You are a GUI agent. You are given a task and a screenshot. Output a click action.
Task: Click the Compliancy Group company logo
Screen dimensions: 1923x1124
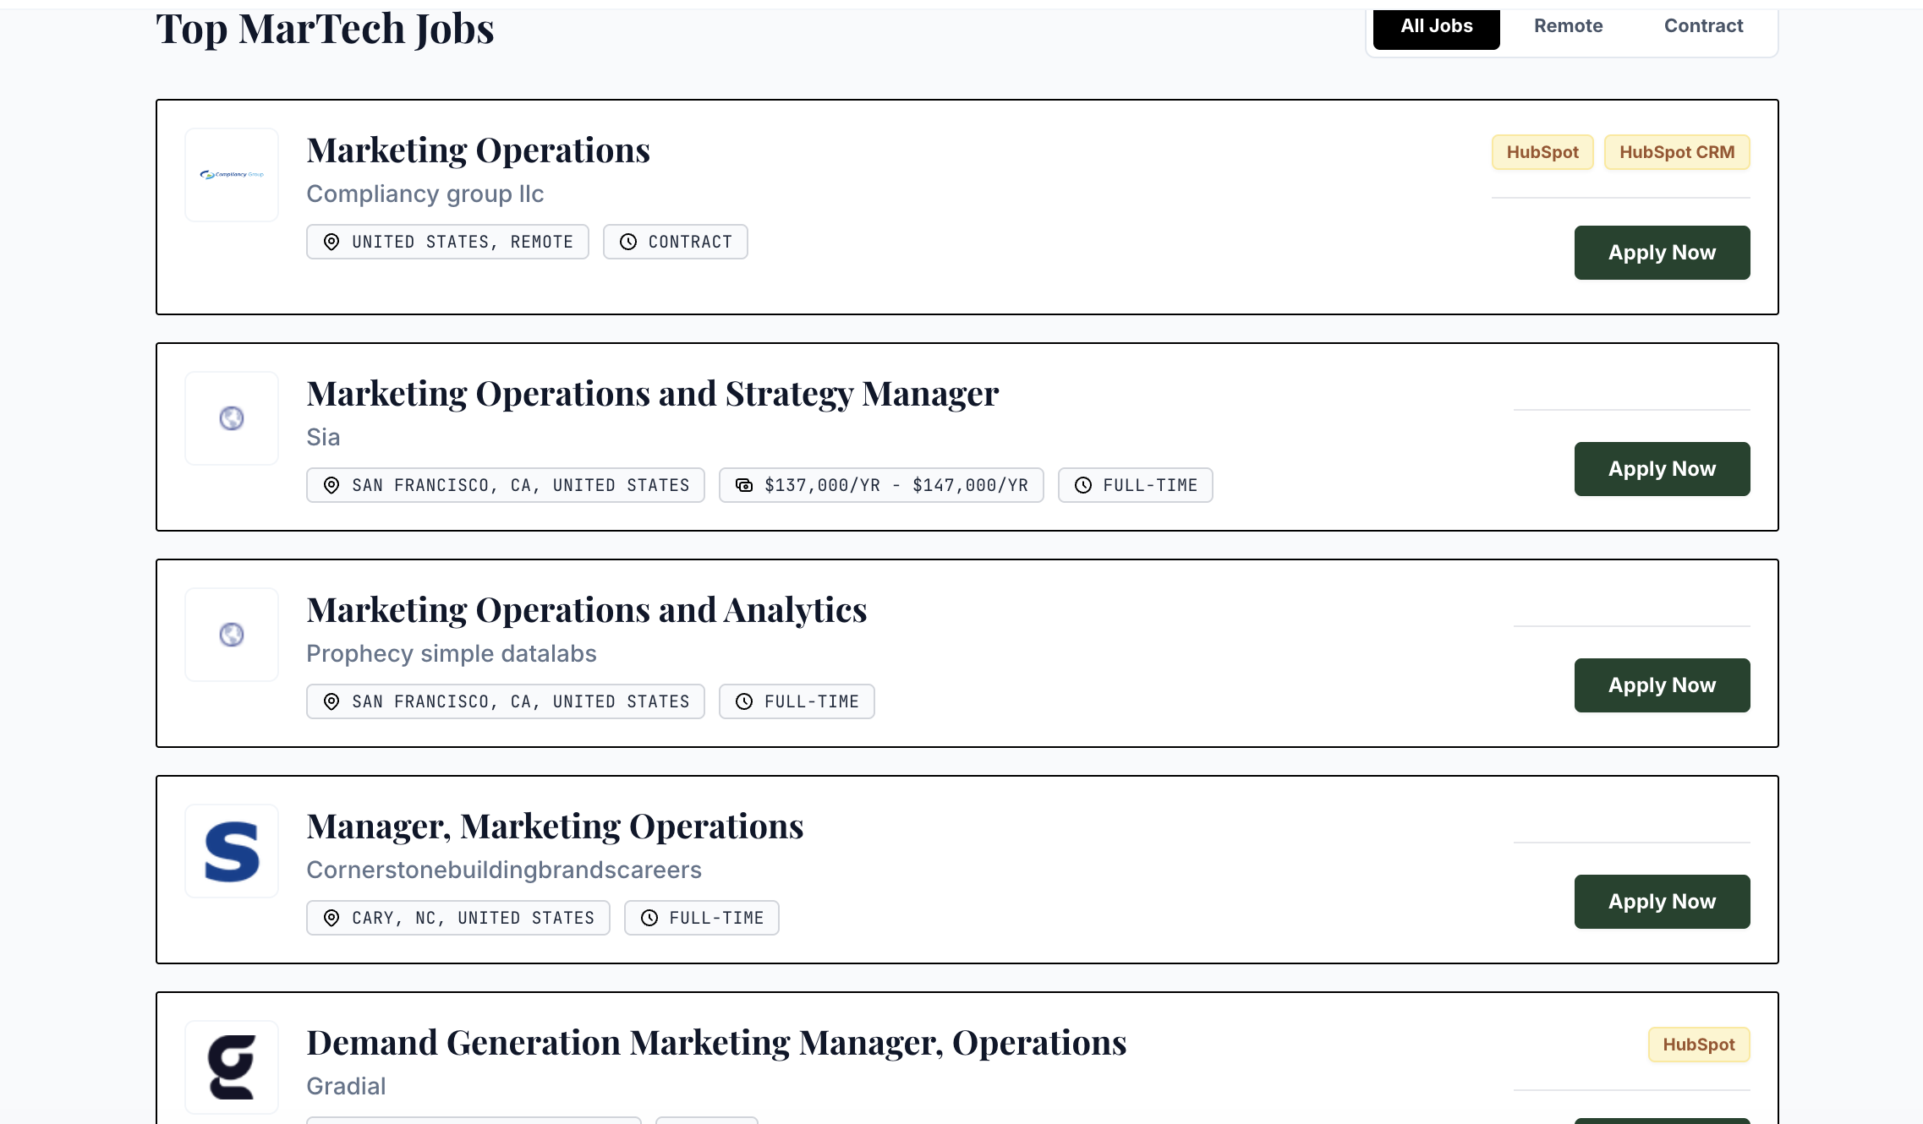231,174
